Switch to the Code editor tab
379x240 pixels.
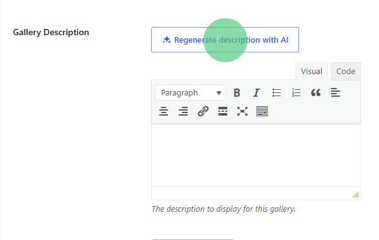tap(346, 72)
